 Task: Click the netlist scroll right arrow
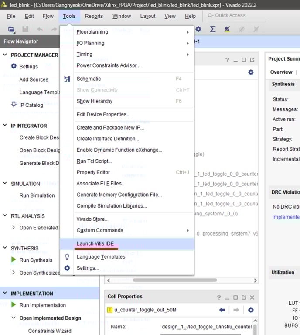tap(256, 280)
